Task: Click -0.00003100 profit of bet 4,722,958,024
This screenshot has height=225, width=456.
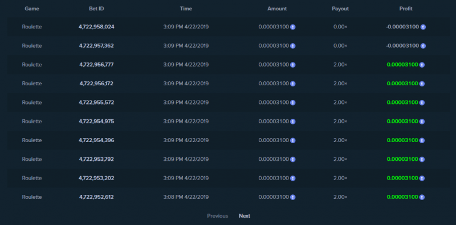Action: [x=402, y=27]
